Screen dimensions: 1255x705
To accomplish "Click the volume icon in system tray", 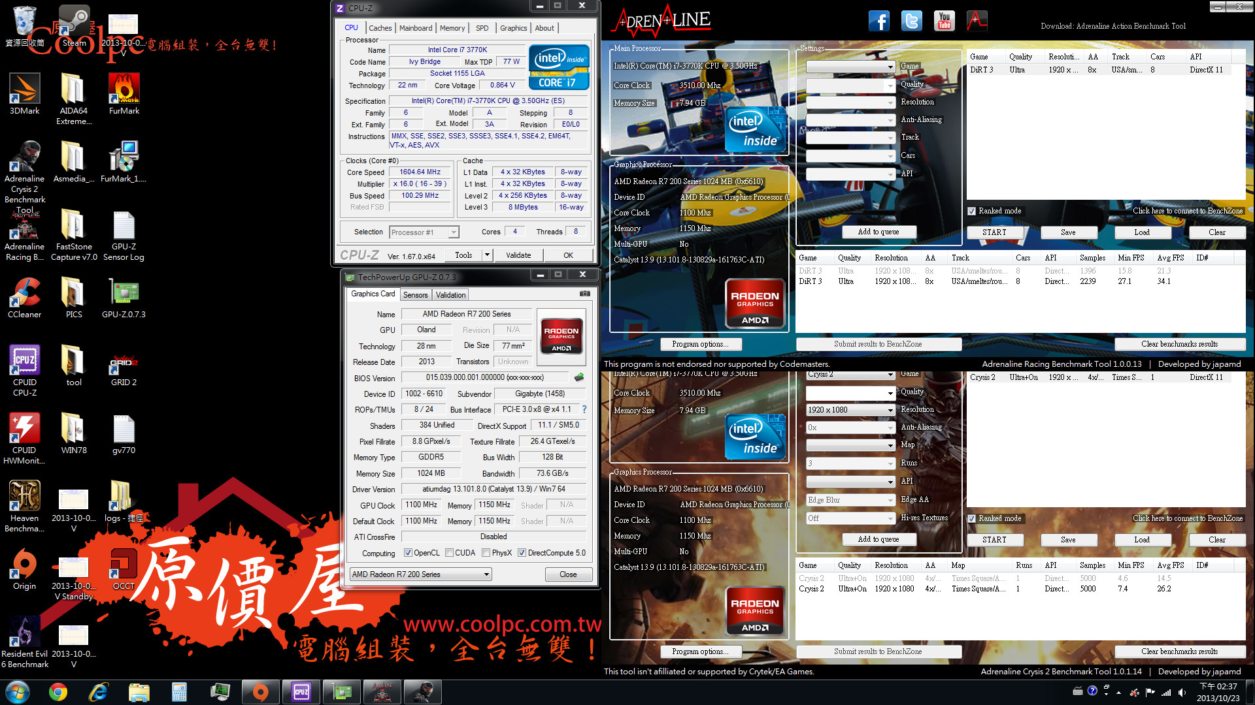I will (x=1181, y=692).
